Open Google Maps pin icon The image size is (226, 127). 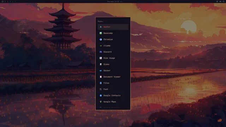tap(101, 102)
